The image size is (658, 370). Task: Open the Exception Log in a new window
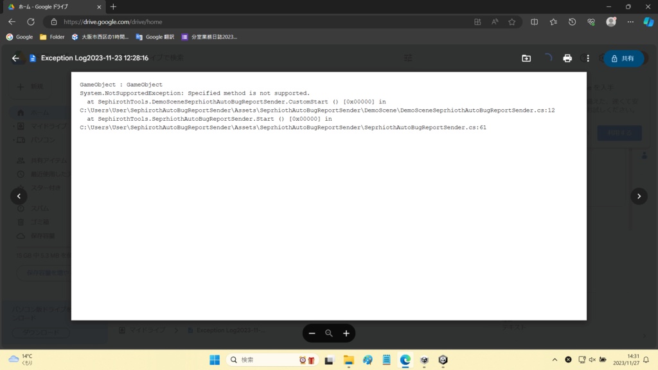(x=526, y=58)
